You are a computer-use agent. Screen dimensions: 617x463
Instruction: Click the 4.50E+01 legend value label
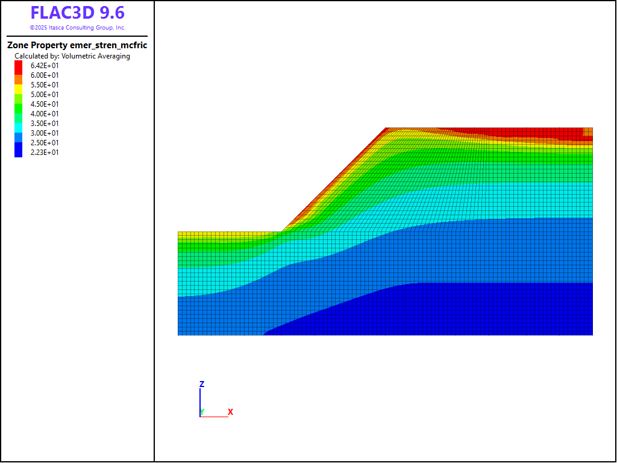[x=45, y=104]
